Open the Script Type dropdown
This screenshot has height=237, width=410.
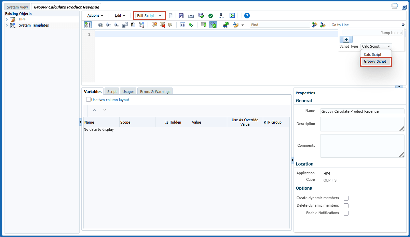point(388,46)
